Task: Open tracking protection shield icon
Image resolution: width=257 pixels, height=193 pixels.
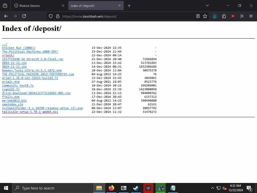Action: point(51,16)
